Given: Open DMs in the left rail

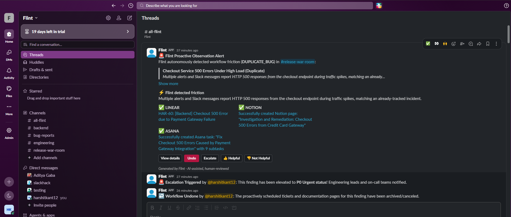Looking at the screenshot, I should pyautogui.click(x=9, y=55).
